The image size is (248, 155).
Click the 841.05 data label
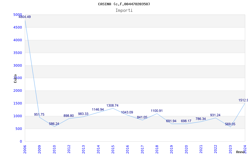(142, 117)
